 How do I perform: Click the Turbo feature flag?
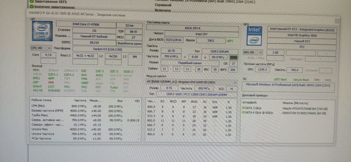114,88
